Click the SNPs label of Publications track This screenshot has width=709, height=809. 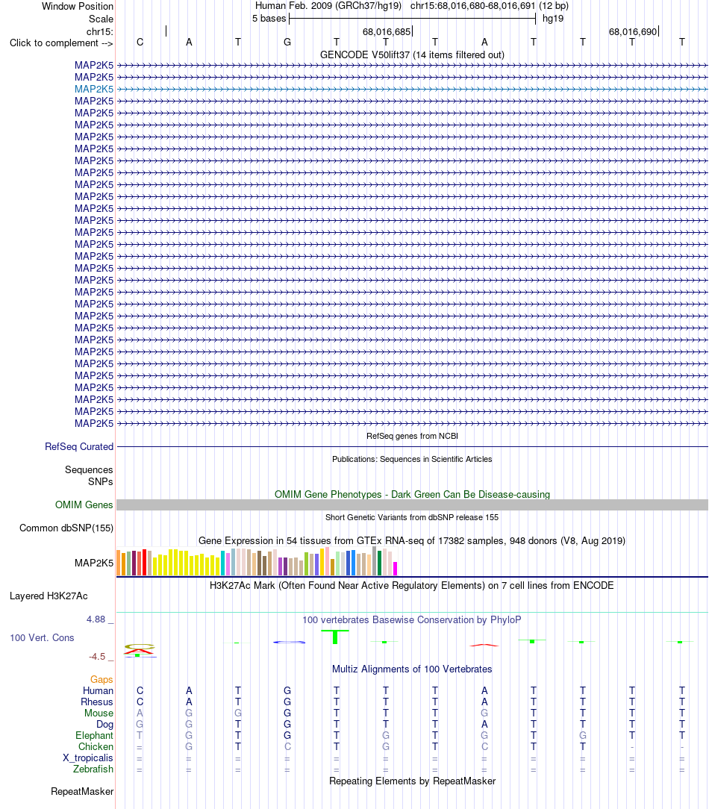pyautogui.click(x=100, y=482)
